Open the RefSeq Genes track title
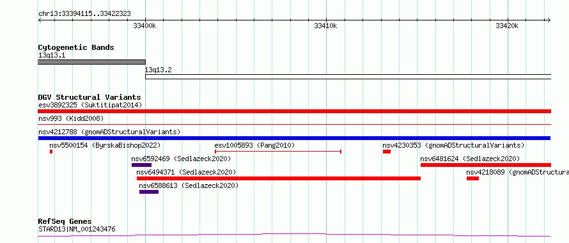 click(65, 221)
